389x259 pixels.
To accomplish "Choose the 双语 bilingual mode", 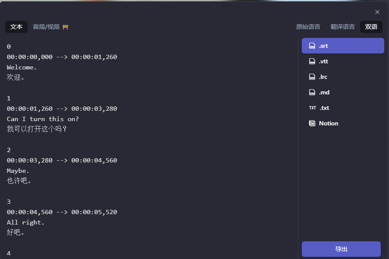I will [371, 27].
